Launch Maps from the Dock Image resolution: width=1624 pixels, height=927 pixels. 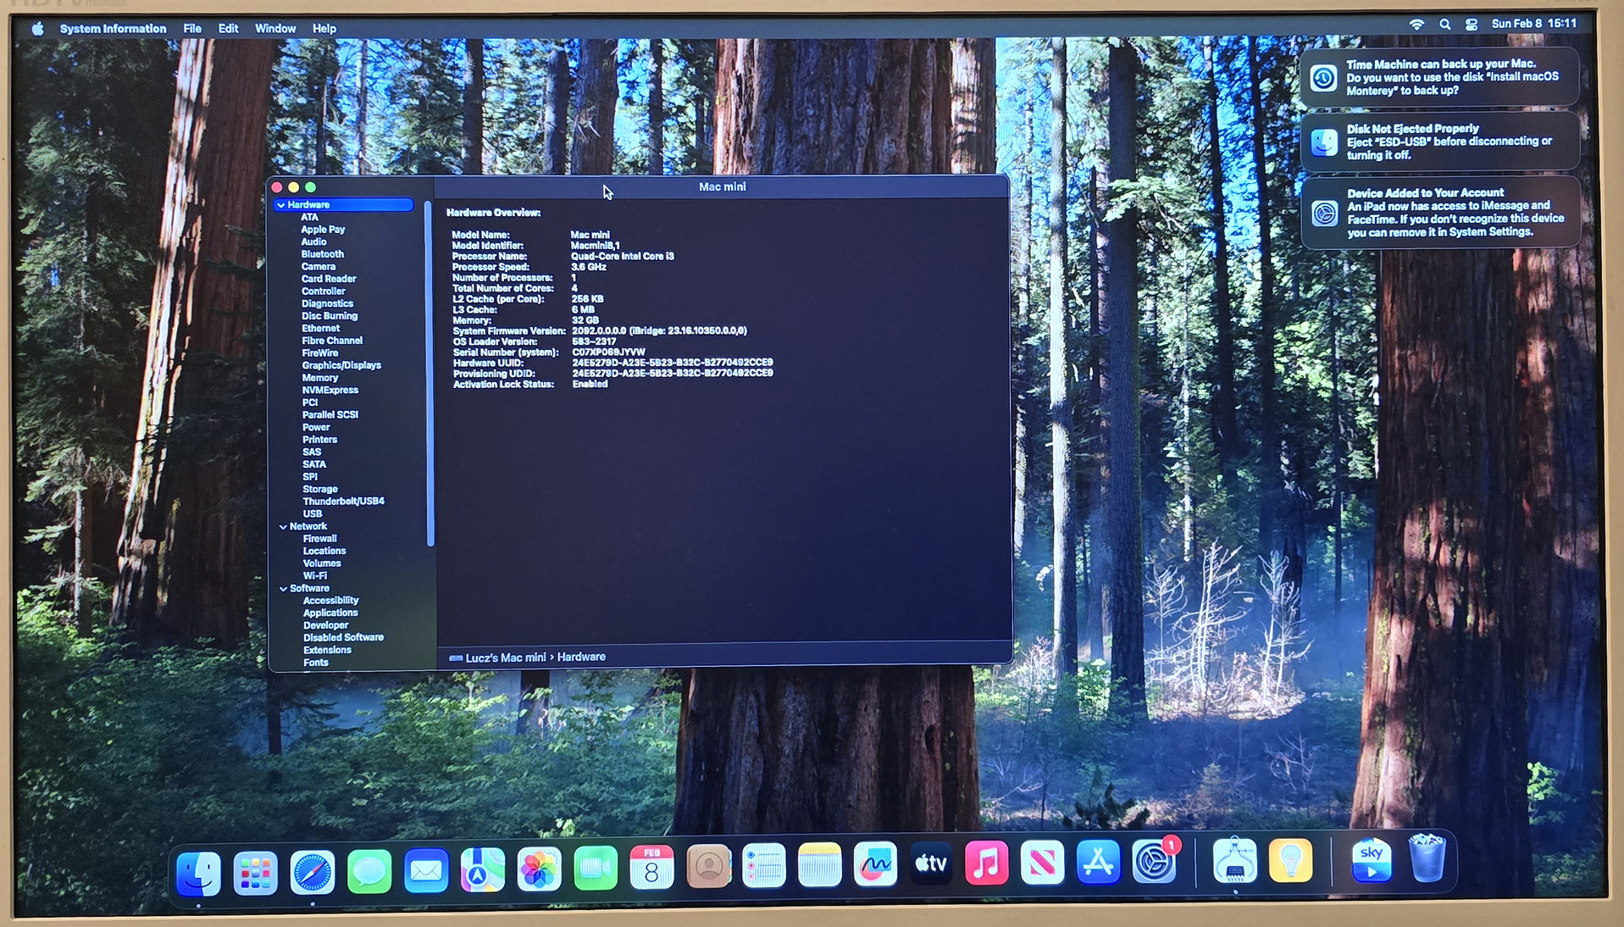(482, 869)
